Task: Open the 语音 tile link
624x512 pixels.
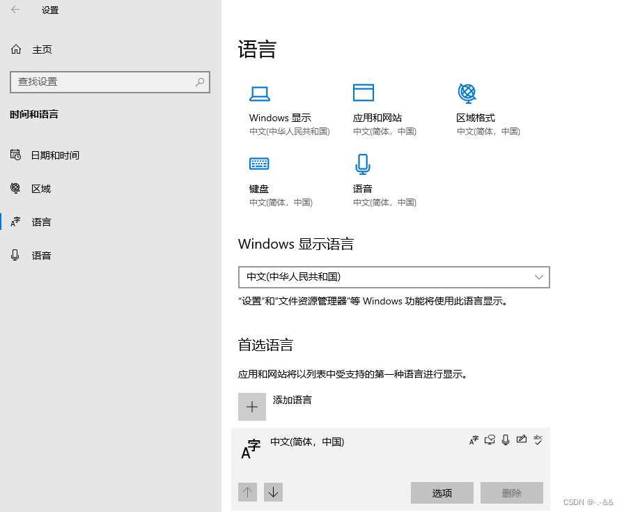Action: click(x=363, y=189)
